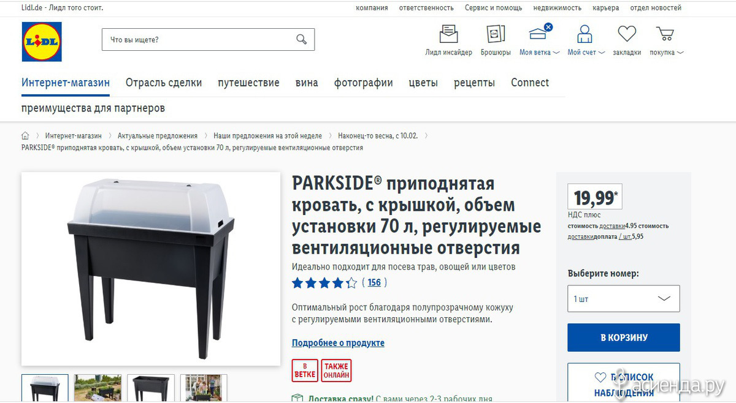Click the product rating stars
Screen dimensions: 736x403
[324, 283]
